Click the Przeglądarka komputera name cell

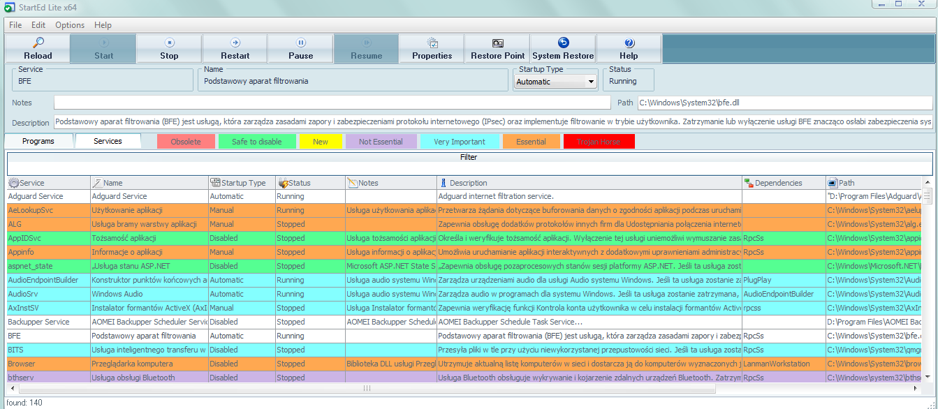pos(149,364)
